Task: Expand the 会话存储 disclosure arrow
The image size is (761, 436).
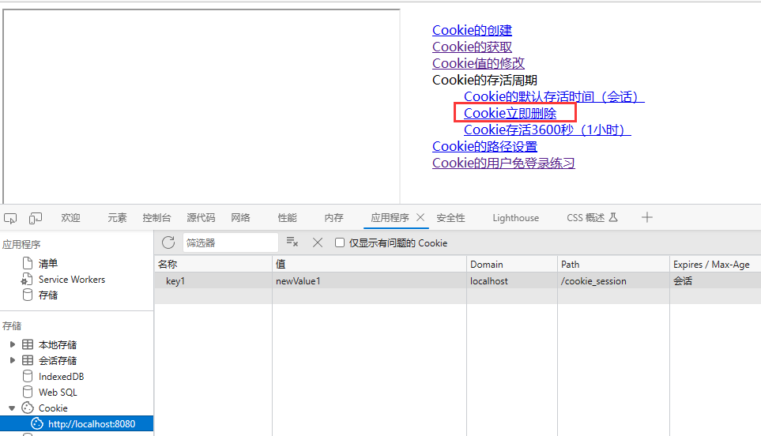Action: (x=13, y=360)
